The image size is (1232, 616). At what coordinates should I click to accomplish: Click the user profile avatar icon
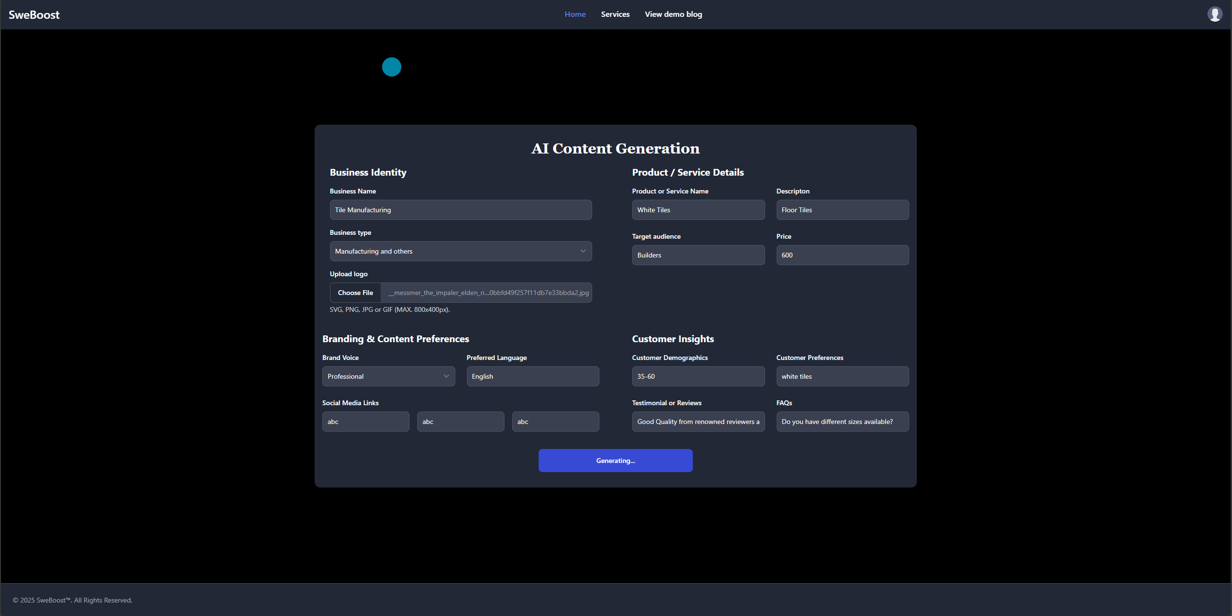1214,14
